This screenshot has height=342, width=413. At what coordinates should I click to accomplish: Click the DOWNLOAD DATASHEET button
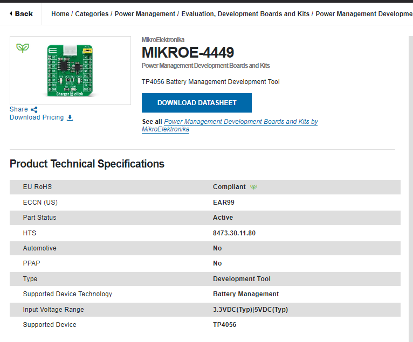(197, 103)
